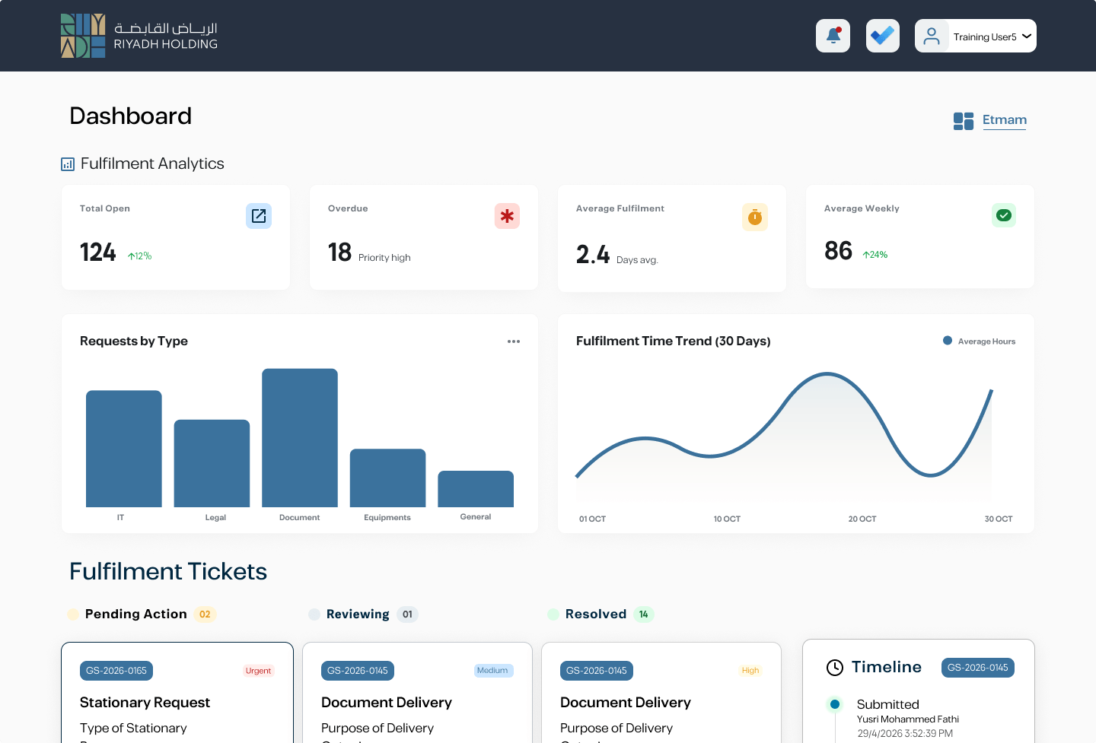Image resolution: width=1096 pixels, height=743 pixels.
Task: Click the Riyadh Holding logo
Action: pyautogui.click(x=139, y=36)
